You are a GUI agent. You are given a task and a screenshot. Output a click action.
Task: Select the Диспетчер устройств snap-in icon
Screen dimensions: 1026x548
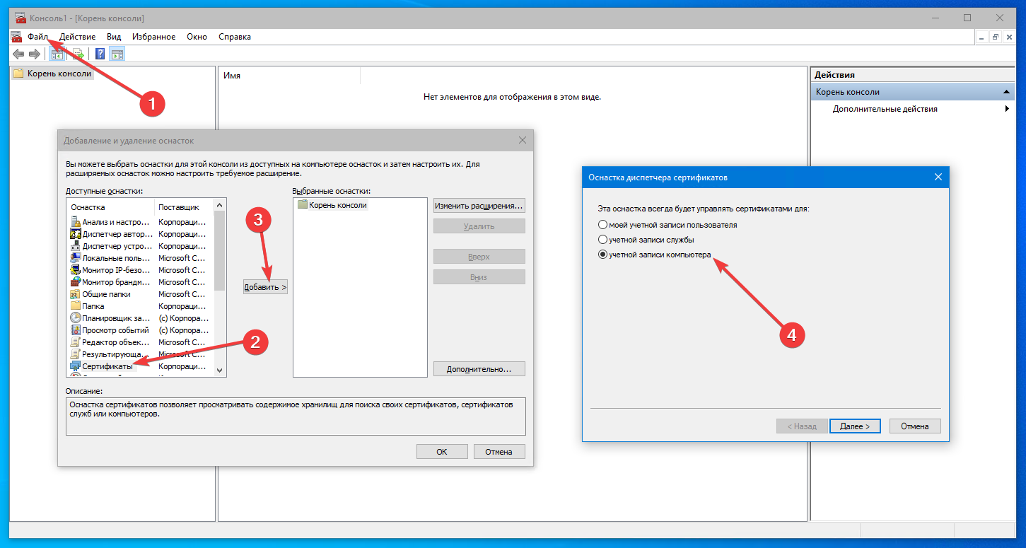[74, 246]
